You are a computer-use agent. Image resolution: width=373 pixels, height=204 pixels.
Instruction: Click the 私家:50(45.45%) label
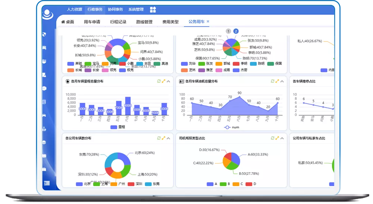pyautogui.click(x=310, y=163)
